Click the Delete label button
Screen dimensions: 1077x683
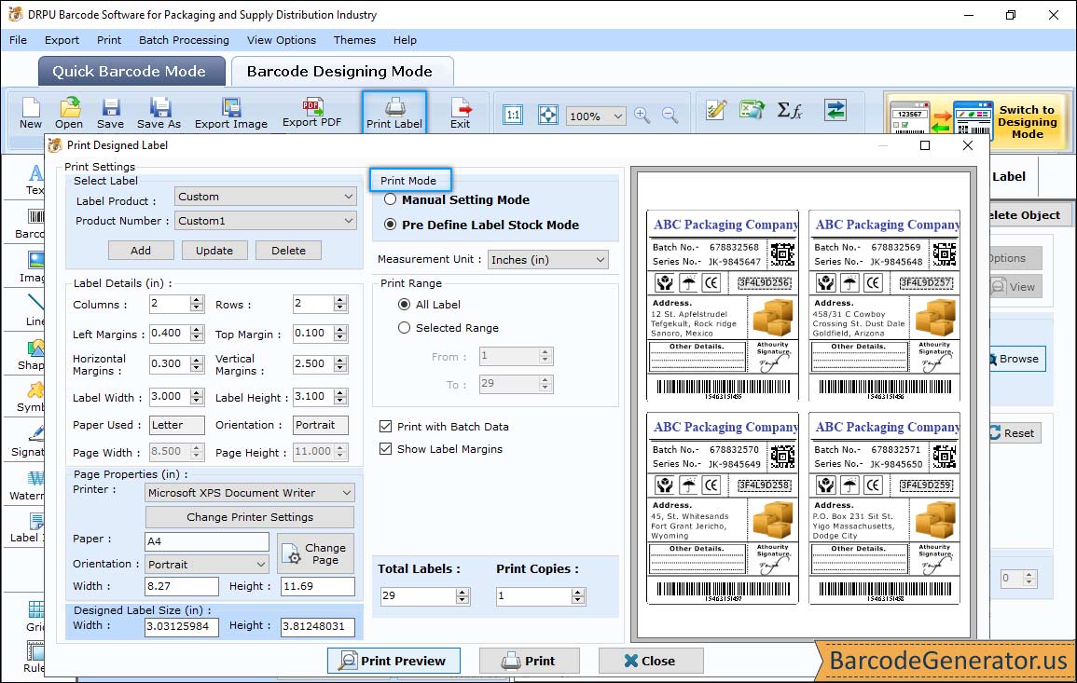tap(288, 251)
